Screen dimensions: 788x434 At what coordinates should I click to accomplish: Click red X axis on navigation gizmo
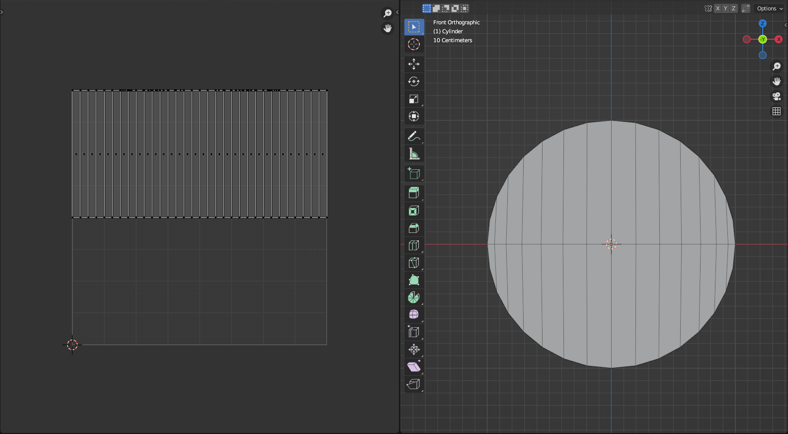pos(778,39)
